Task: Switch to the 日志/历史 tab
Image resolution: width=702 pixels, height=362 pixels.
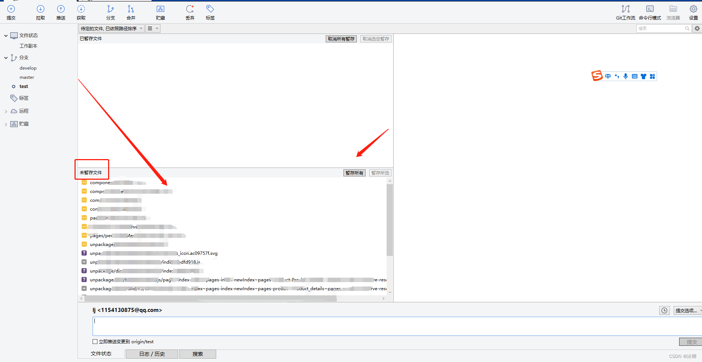Action: [x=152, y=354]
